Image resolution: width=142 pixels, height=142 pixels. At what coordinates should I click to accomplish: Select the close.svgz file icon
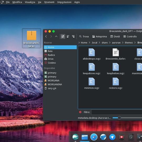pos(139,52)
